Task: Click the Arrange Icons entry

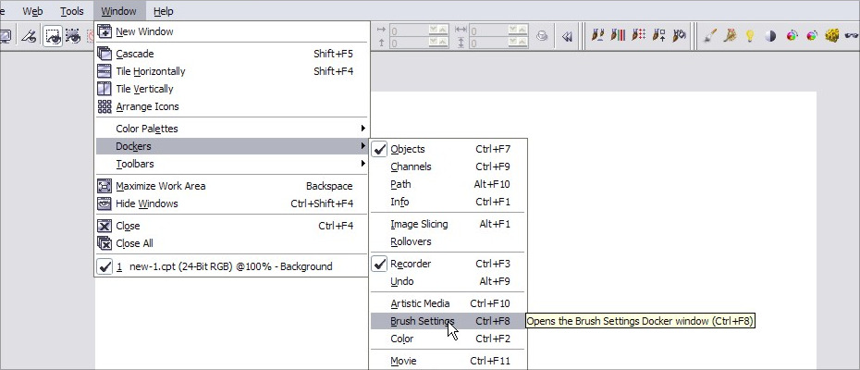Action: (147, 106)
